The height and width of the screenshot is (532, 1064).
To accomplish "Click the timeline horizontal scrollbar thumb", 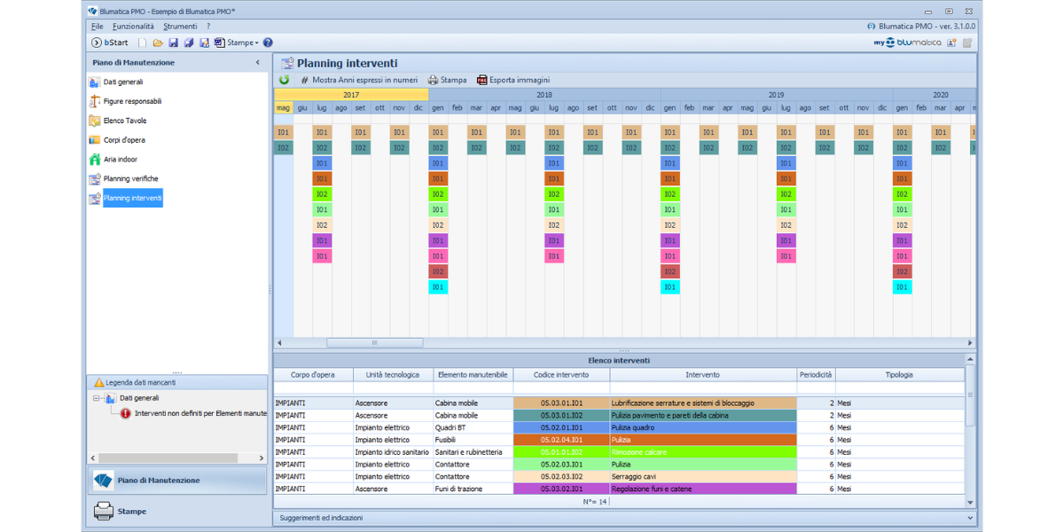I will [374, 343].
